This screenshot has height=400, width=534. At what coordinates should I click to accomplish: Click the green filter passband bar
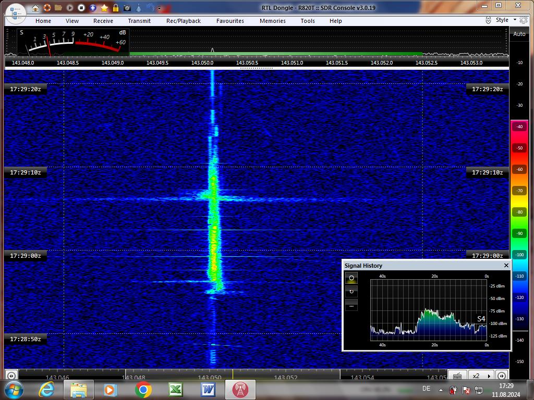276,54
